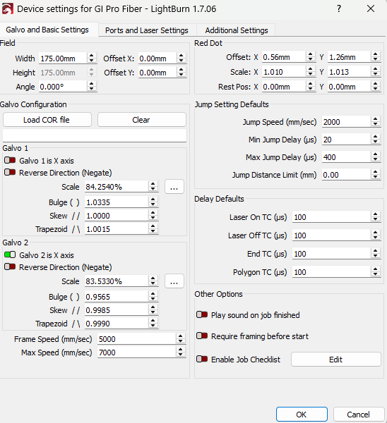Screen dimensions: 387x423
Task: Turn on Enable Job Checklist
Action: point(202,359)
